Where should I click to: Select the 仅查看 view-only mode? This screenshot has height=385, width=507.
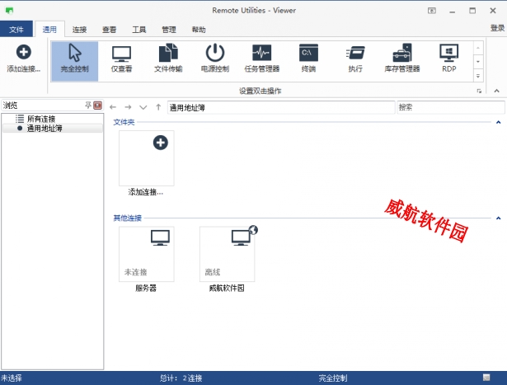pyautogui.click(x=121, y=59)
